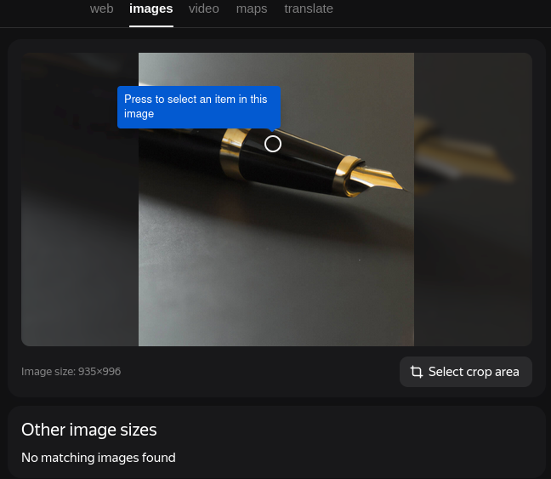551x479 pixels.
Task: Open the translate tab
Action: tap(309, 9)
